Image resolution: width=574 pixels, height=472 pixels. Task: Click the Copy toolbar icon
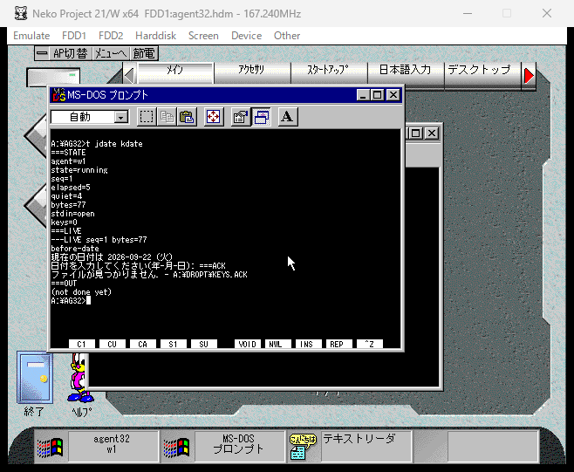click(x=167, y=117)
